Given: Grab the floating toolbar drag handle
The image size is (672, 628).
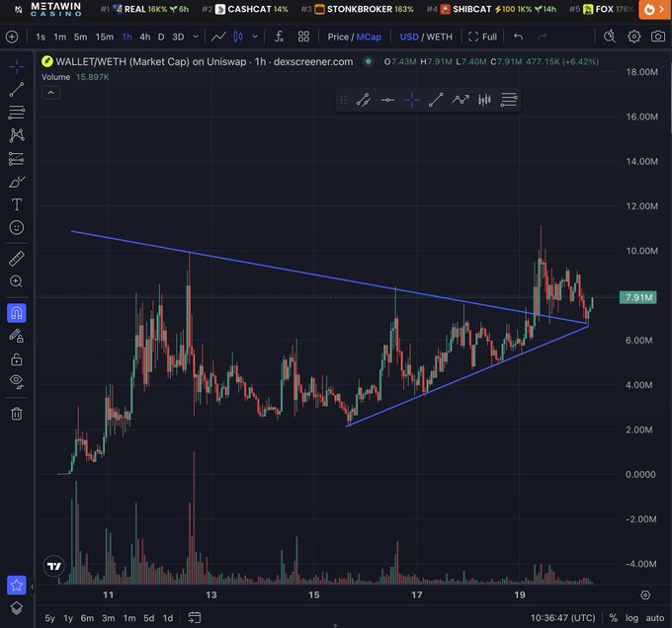Looking at the screenshot, I should tap(343, 100).
